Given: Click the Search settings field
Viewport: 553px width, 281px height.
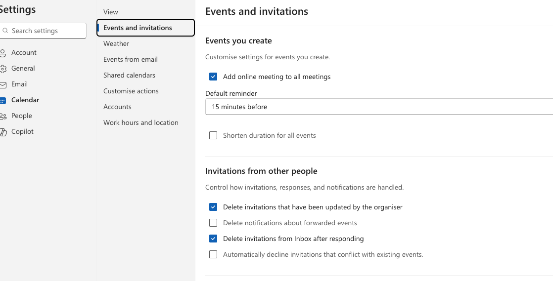Looking at the screenshot, I should [47, 31].
